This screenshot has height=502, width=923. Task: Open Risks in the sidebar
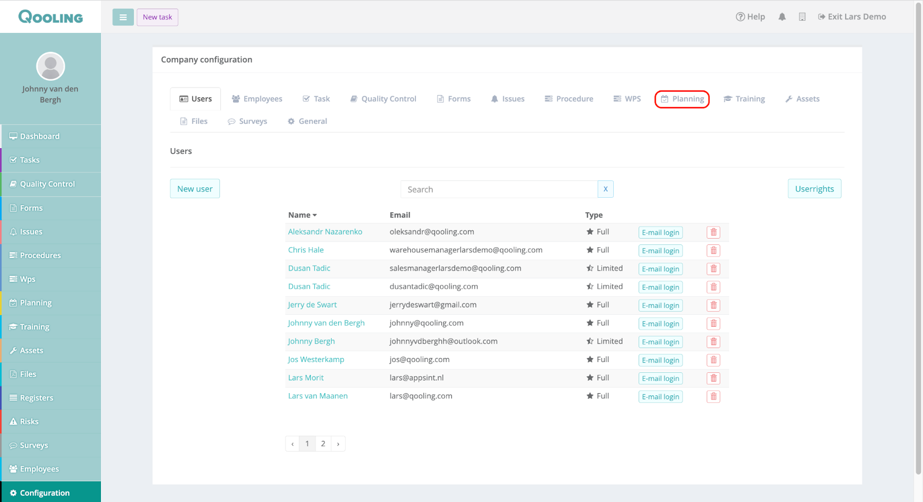pyautogui.click(x=51, y=421)
